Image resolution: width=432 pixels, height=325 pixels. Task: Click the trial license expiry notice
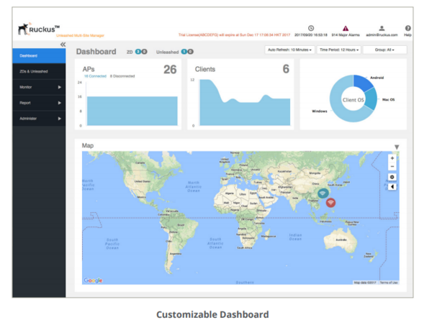234,35
